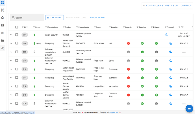Expand row details for node 012

[x=11, y=69]
